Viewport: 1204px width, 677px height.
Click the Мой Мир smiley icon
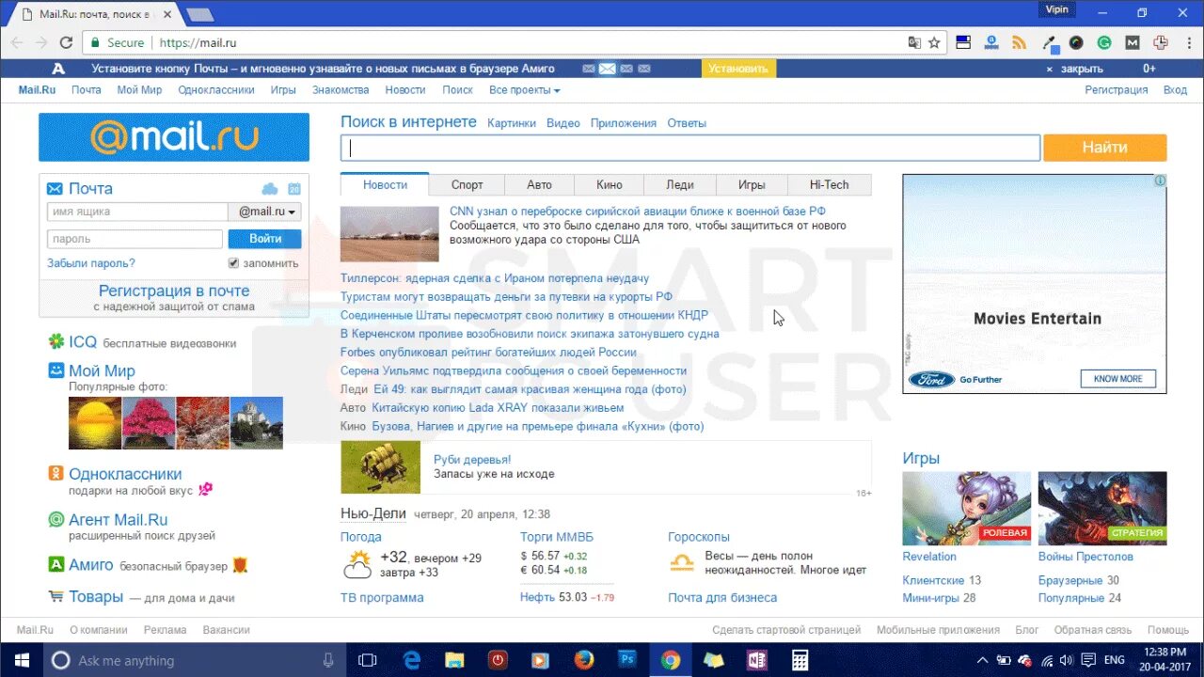tap(56, 370)
